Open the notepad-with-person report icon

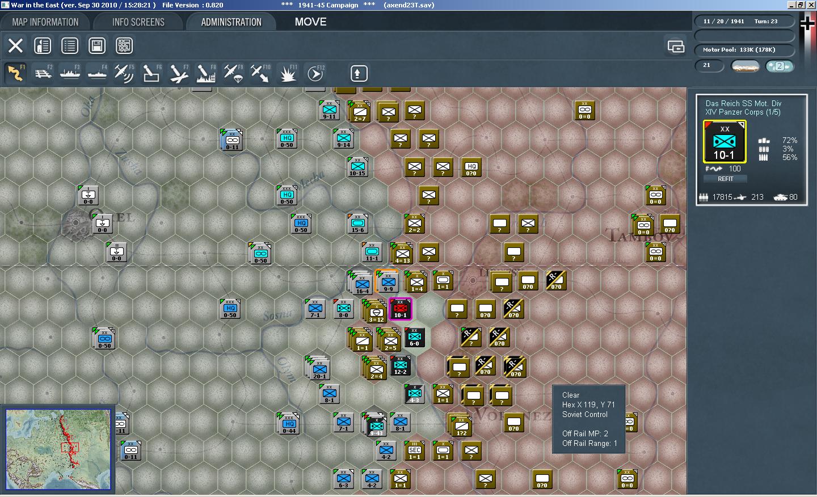tap(43, 45)
